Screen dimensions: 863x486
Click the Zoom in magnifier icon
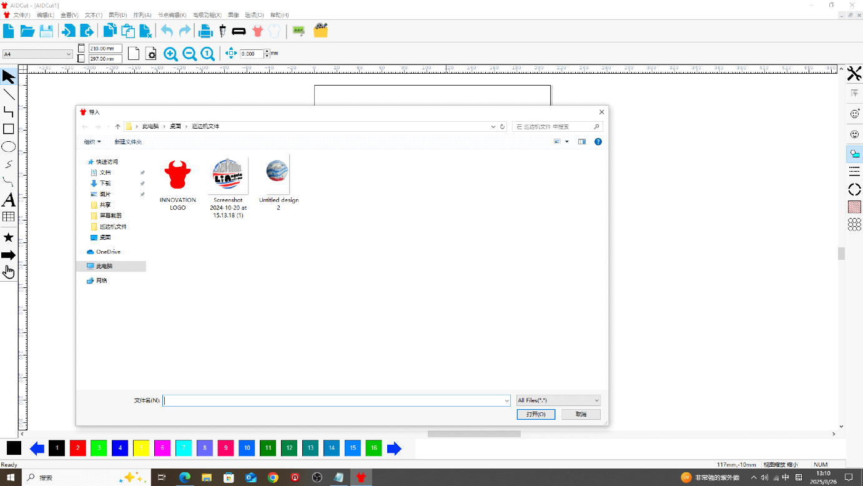tap(170, 54)
